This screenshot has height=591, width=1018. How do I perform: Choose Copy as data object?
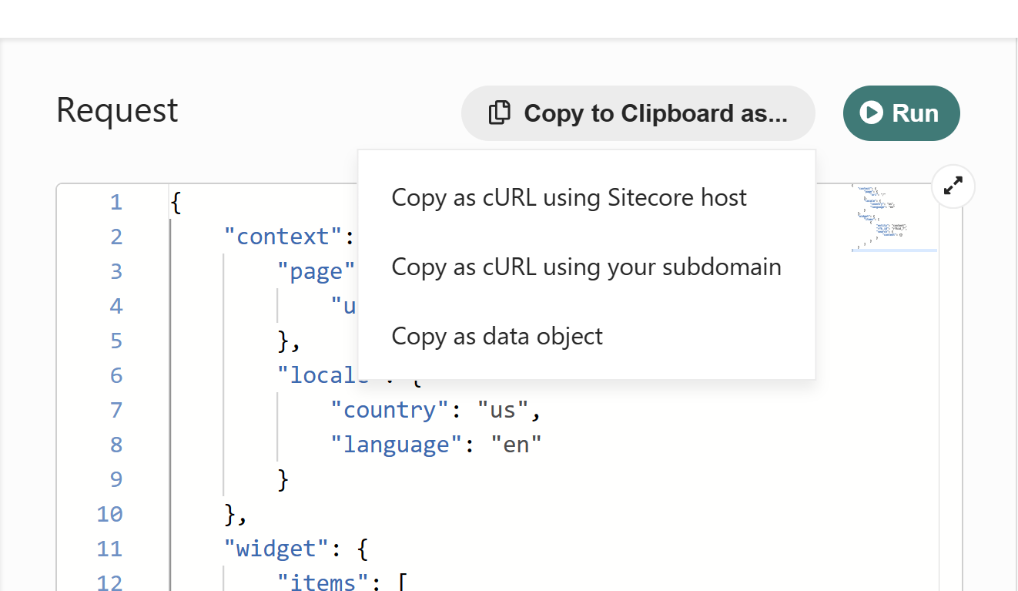(497, 336)
